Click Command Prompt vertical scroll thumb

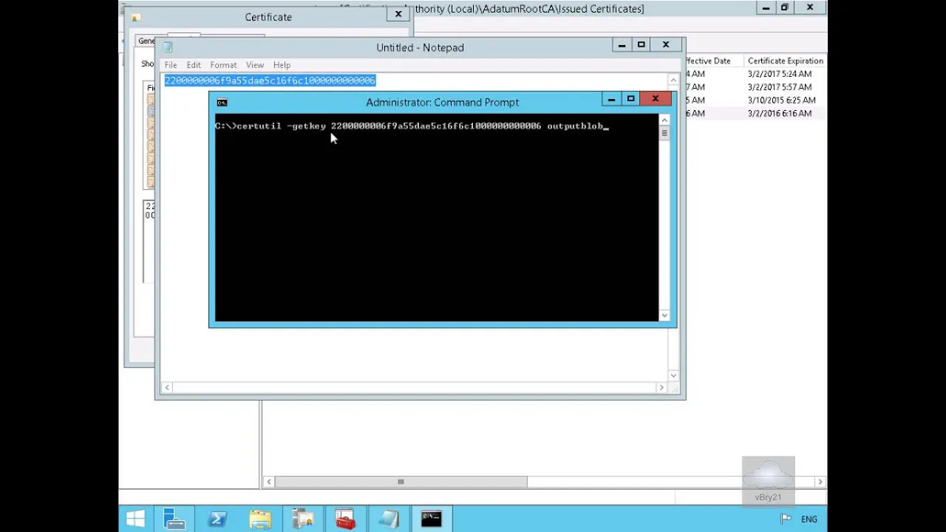point(664,133)
